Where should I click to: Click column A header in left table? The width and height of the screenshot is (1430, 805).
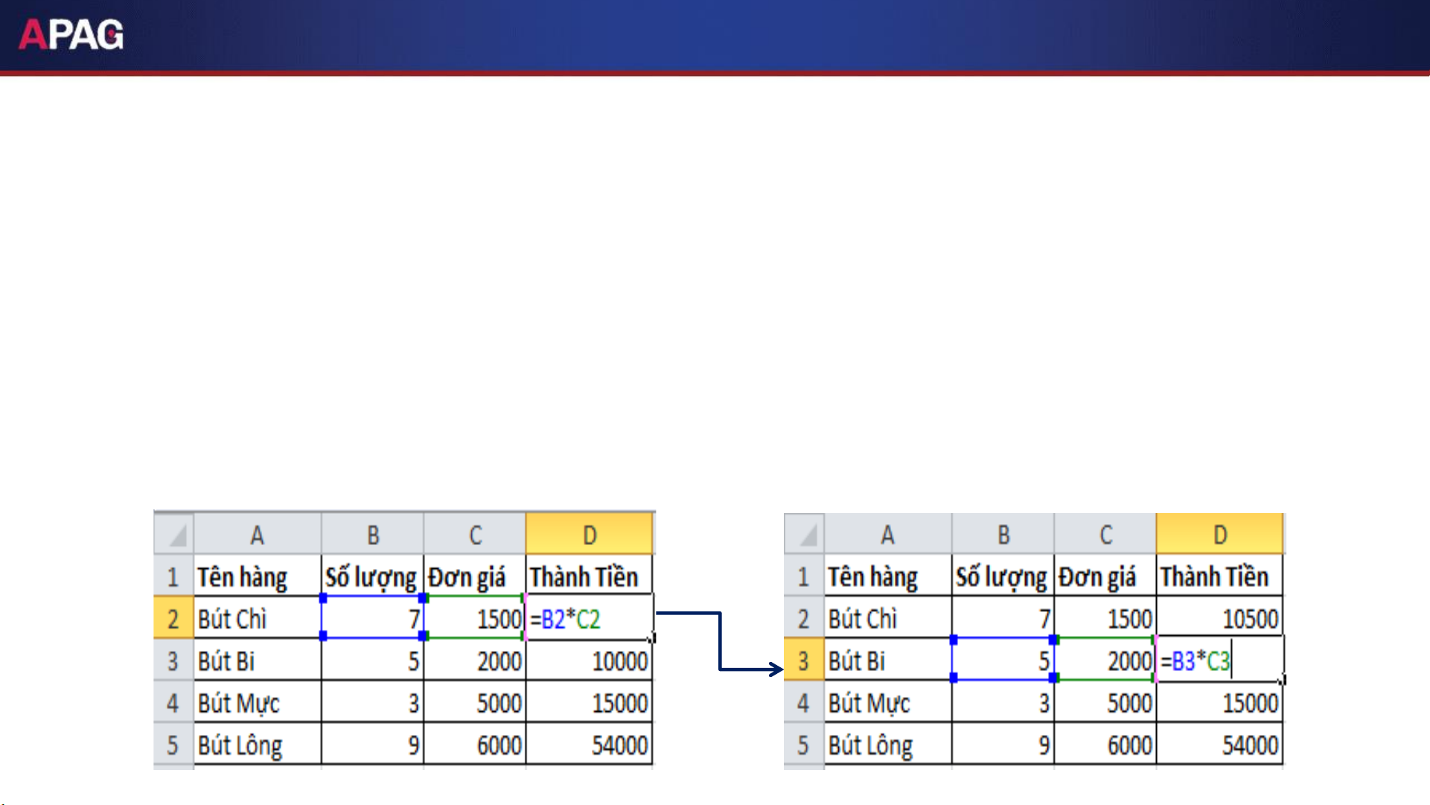(257, 534)
